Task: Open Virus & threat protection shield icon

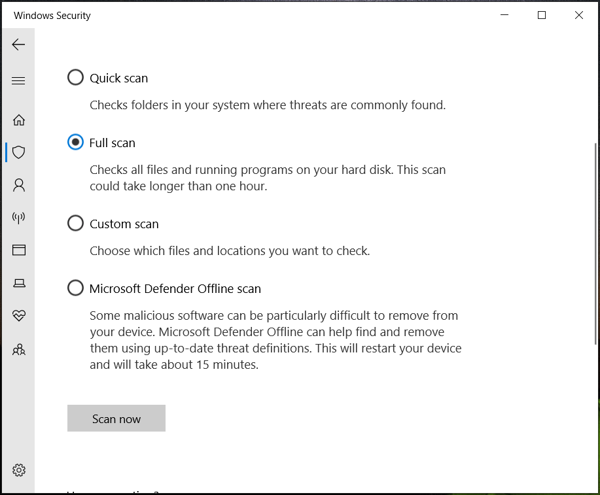Action: (19, 152)
